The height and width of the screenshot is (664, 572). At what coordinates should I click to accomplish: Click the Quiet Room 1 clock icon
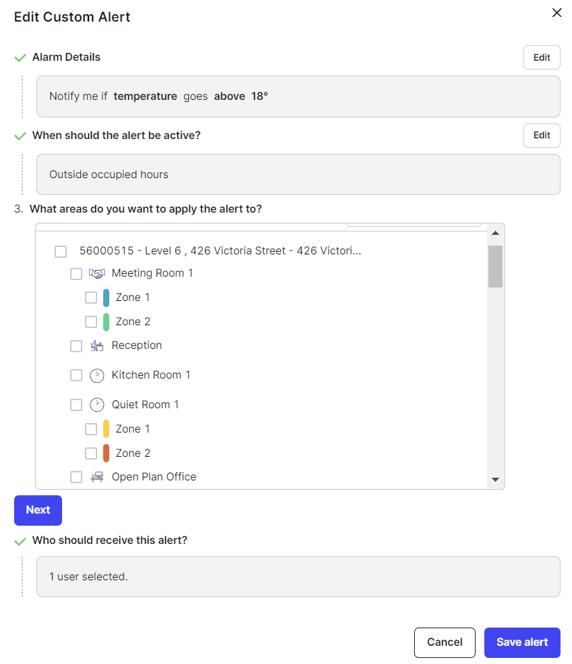[x=97, y=405]
